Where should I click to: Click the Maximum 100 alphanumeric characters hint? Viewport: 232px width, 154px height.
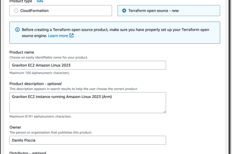coord(39,73)
